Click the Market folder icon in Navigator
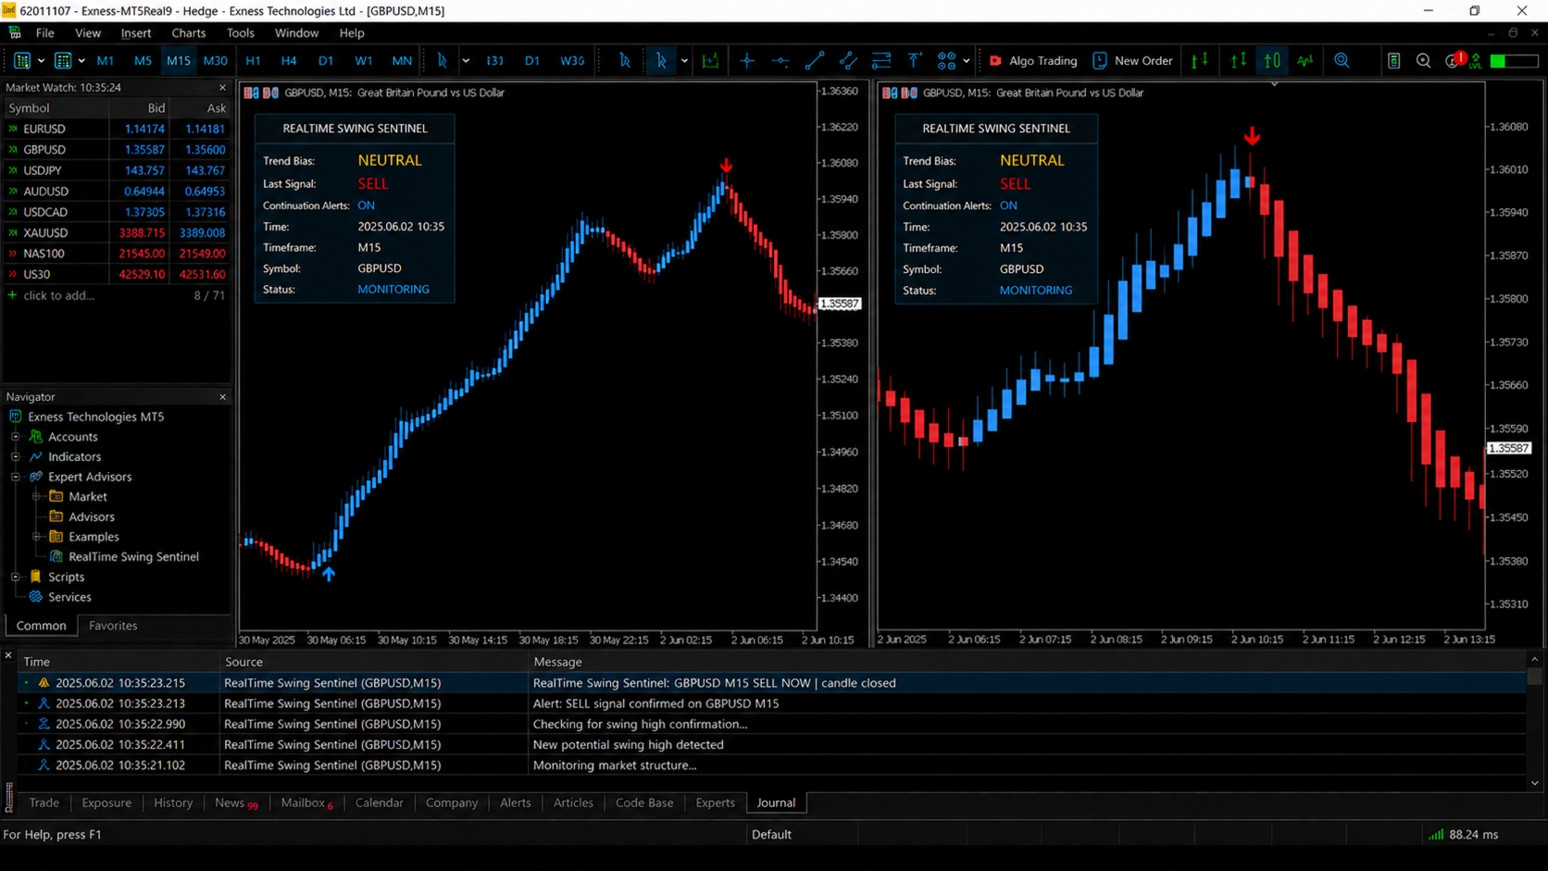The width and height of the screenshot is (1548, 871). 56,497
